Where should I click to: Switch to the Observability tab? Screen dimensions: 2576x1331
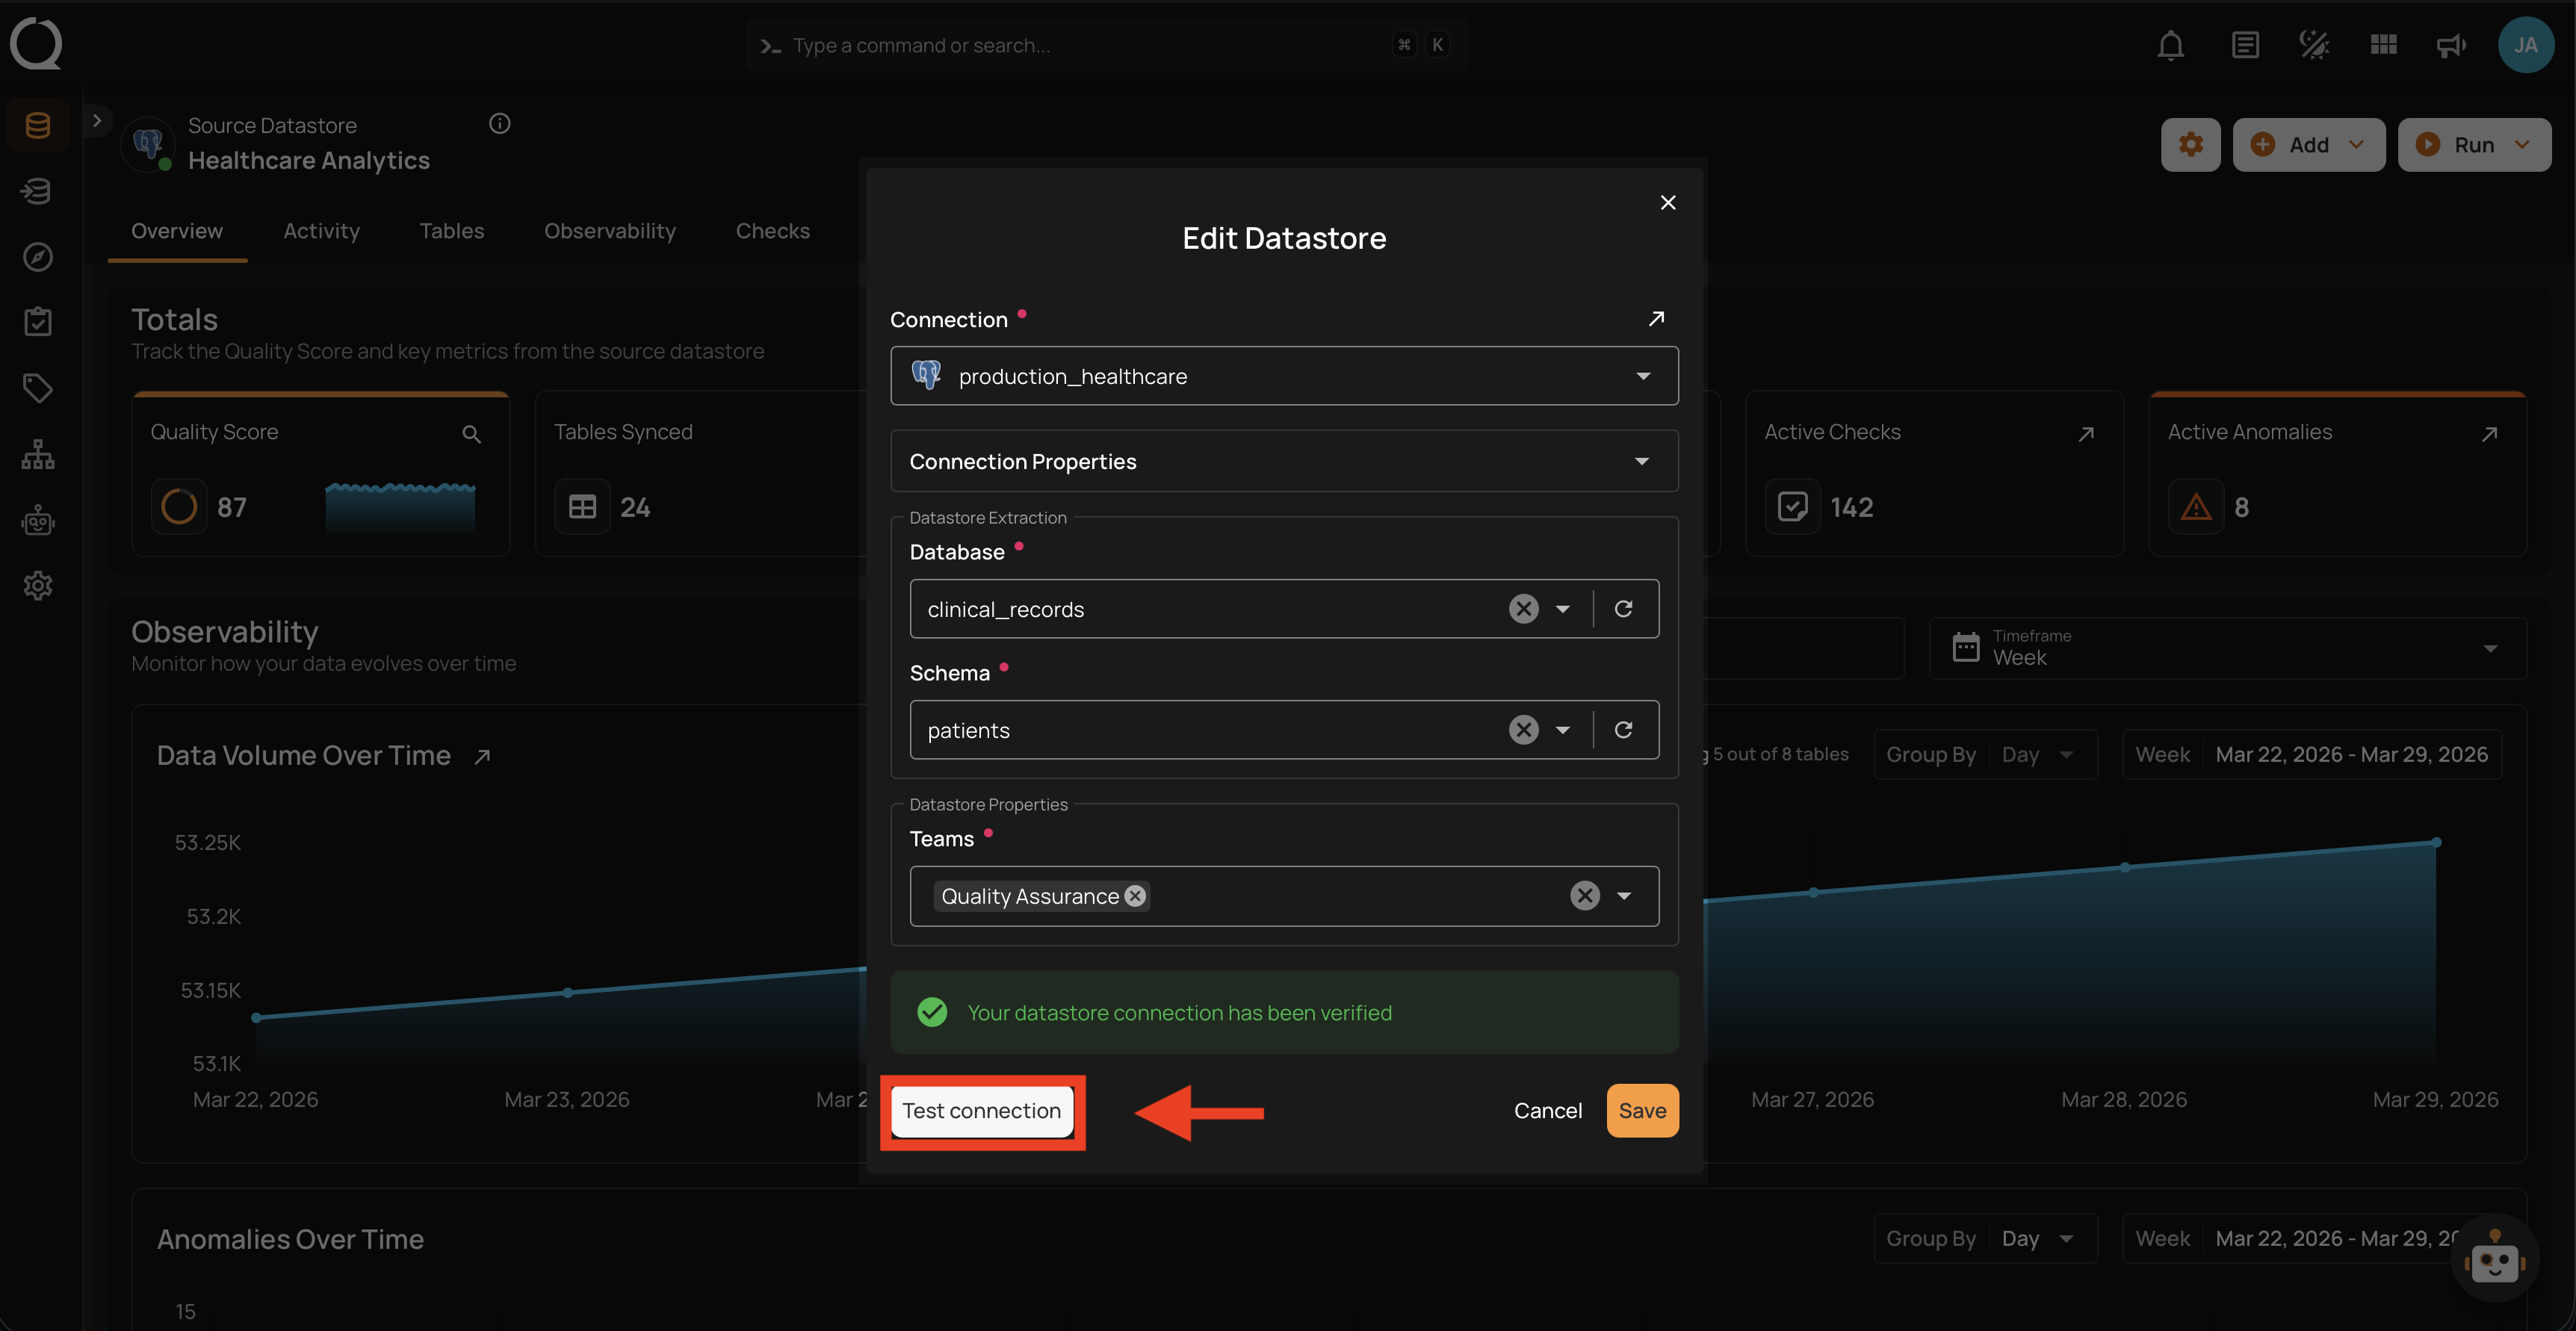609,231
